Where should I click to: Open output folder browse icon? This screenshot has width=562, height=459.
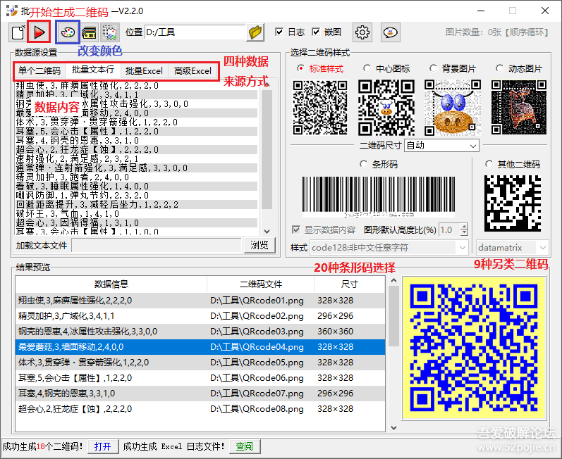[255, 32]
